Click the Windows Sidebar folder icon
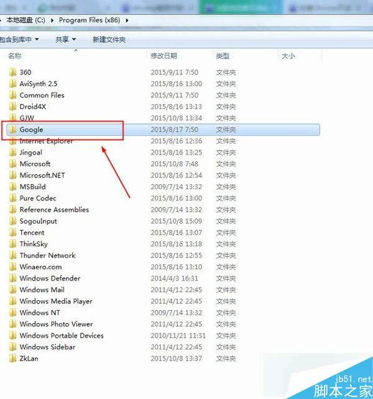373x399 pixels. click(x=12, y=347)
